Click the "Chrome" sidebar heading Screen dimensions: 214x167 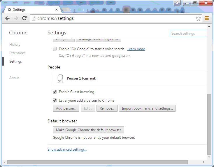point(18,33)
